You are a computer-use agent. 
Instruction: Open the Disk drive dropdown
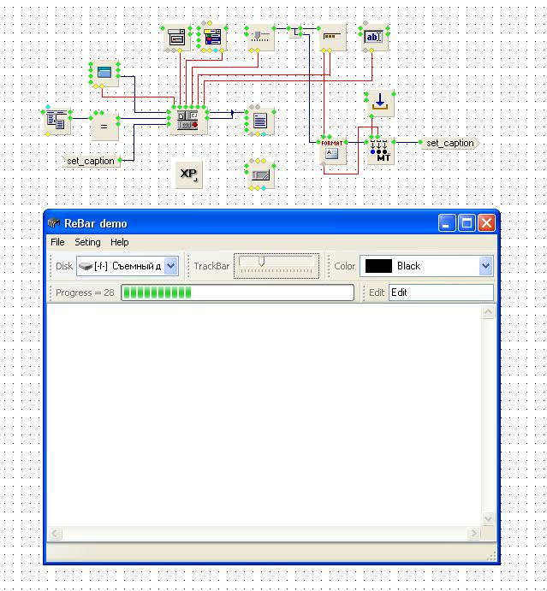pyautogui.click(x=170, y=266)
